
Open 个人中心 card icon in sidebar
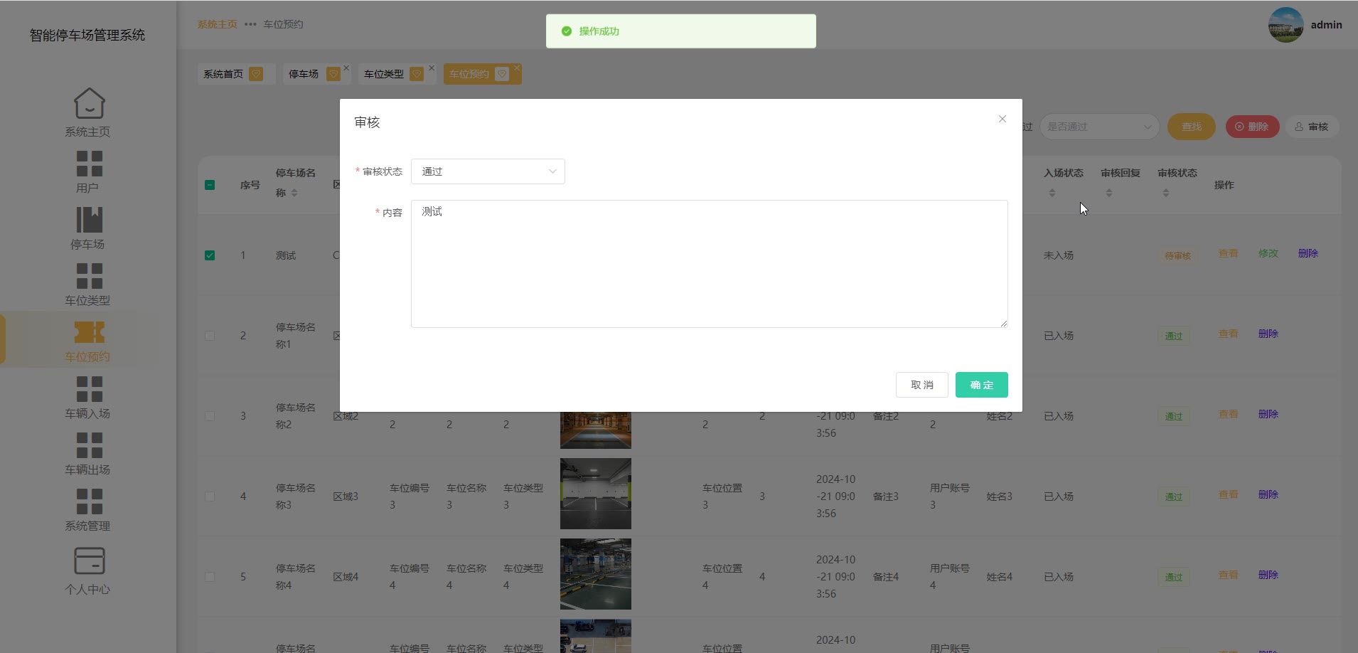[89, 561]
